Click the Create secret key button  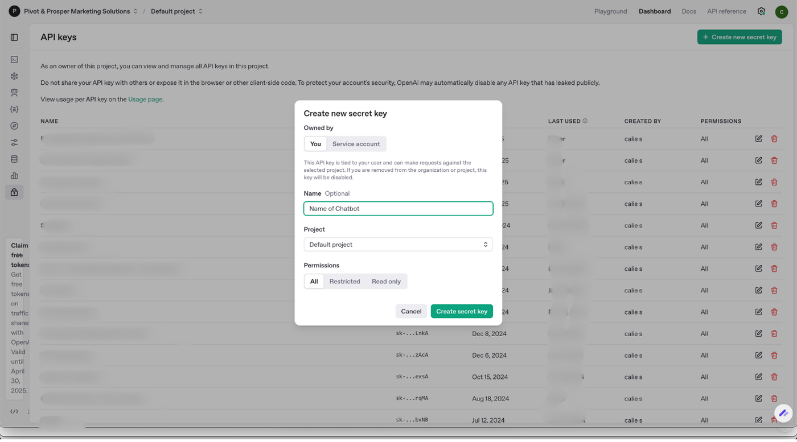point(462,311)
